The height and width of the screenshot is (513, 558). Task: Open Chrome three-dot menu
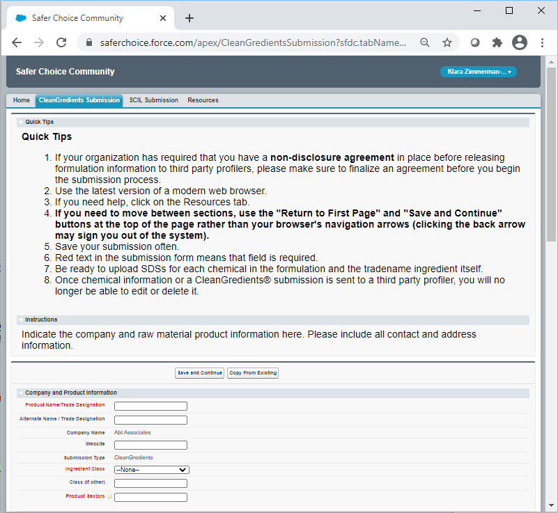point(542,42)
